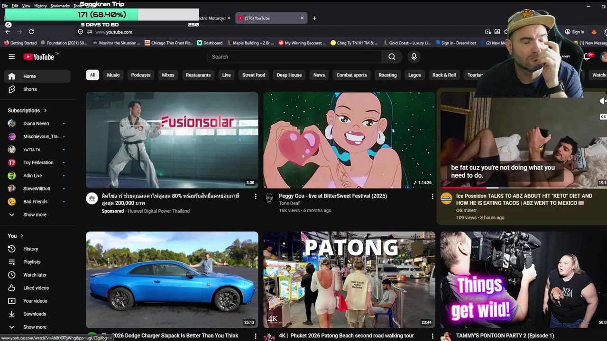
Task: Open YATTA TV subscription channel
Action: click(x=37, y=150)
